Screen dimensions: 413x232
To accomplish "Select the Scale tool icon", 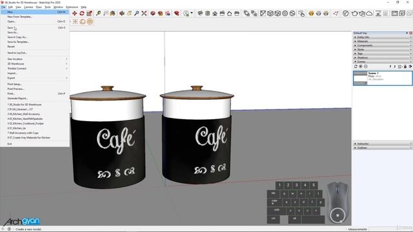I will click(89, 14).
